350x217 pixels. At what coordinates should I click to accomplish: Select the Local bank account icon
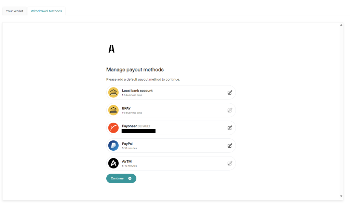(x=113, y=92)
